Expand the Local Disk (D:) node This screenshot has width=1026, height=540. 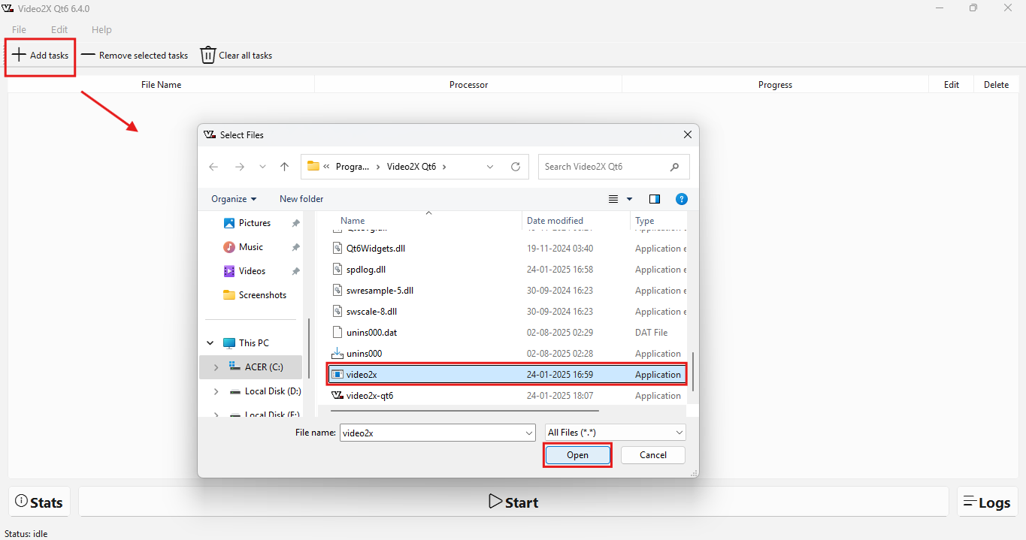pos(216,391)
